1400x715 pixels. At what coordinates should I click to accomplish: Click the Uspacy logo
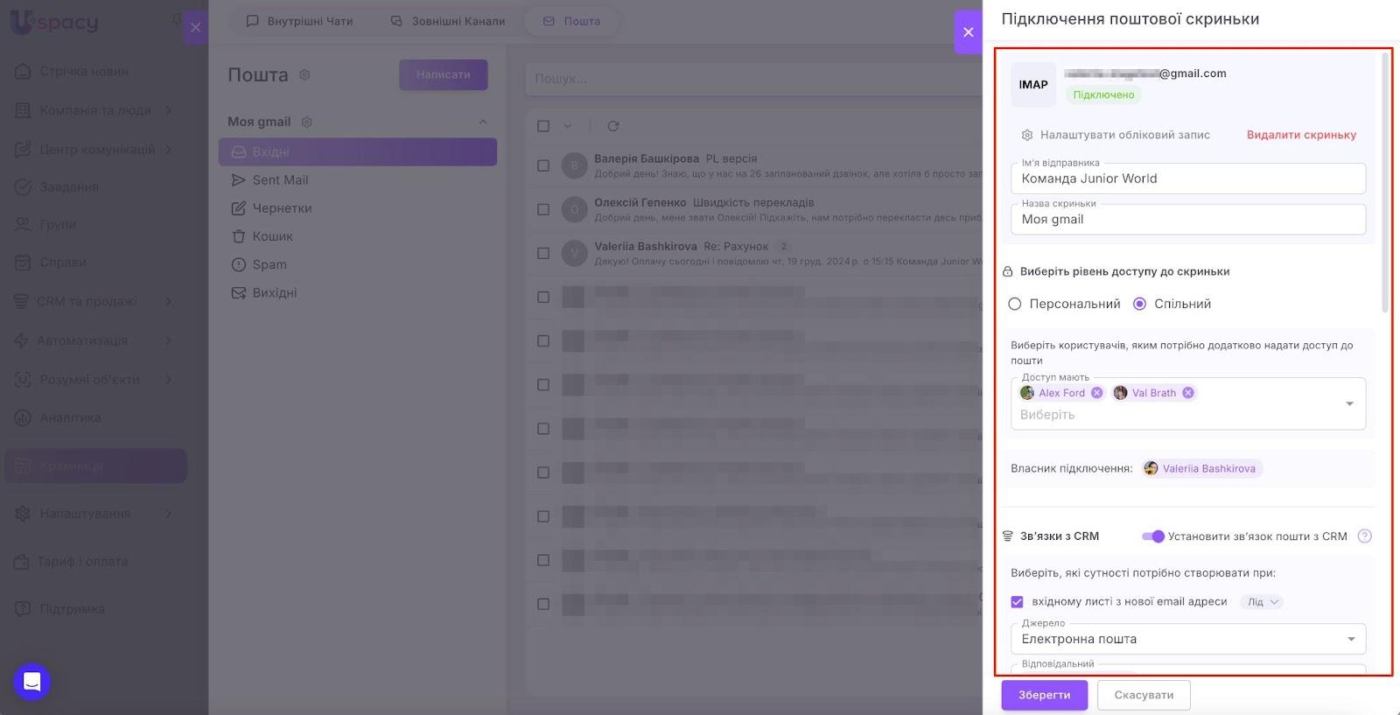point(54,22)
